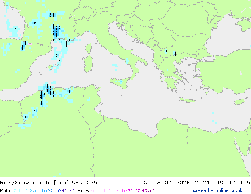The width and height of the screenshot is (251, 194).
Task: Click the 'Snow:' legend label
Action: point(84,191)
